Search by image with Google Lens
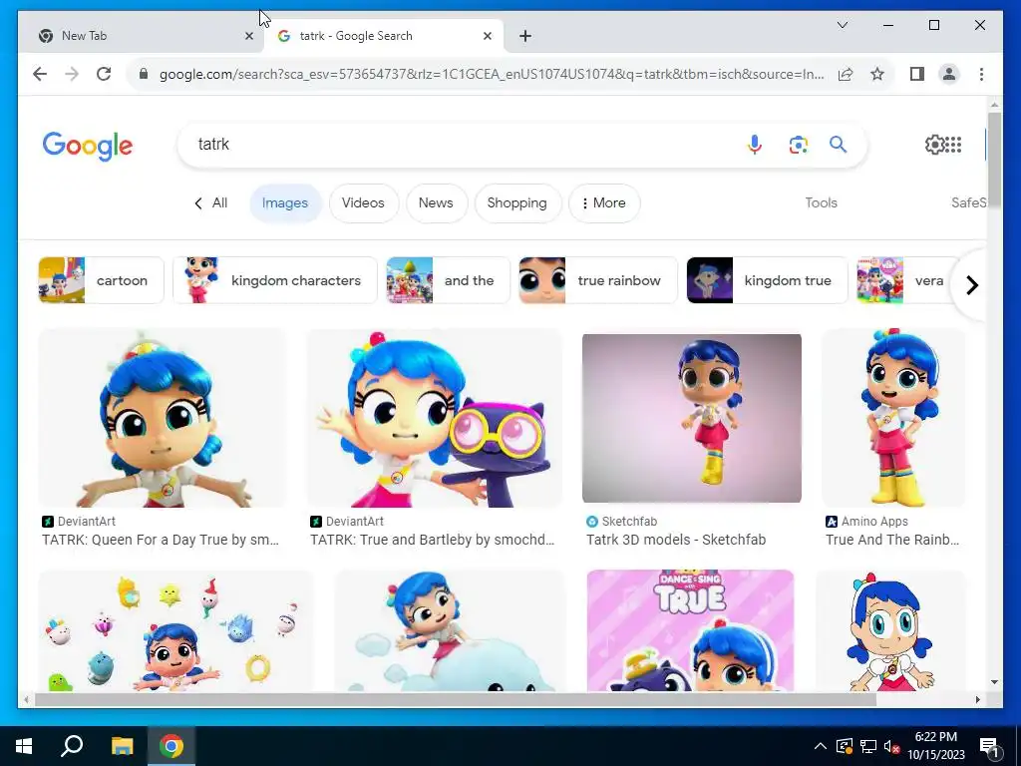Image resolution: width=1021 pixels, height=766 pixels. (x=799, y=144)
